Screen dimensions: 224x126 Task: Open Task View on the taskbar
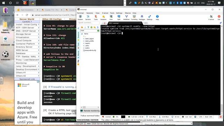(x=17, y=3)
